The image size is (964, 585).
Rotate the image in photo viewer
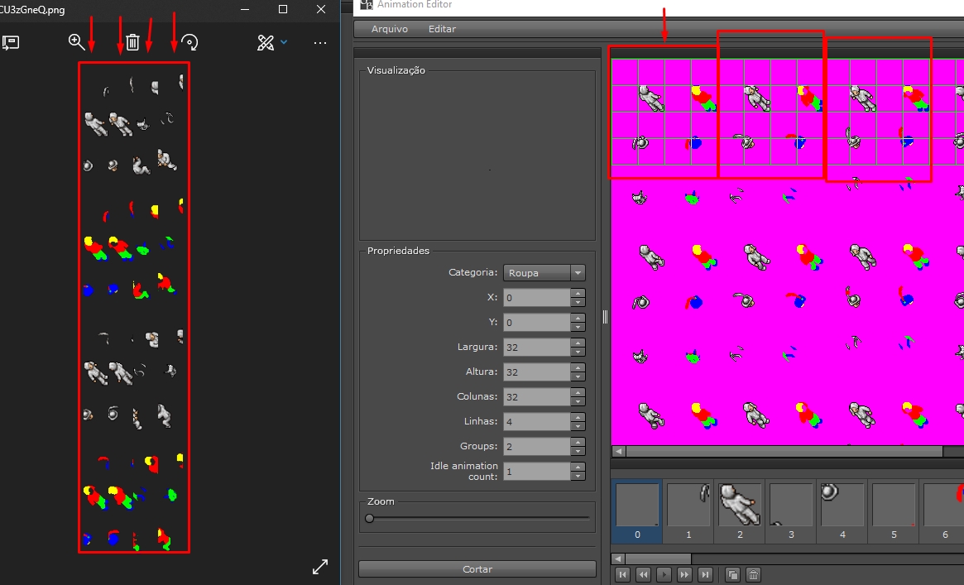[190, 41]
